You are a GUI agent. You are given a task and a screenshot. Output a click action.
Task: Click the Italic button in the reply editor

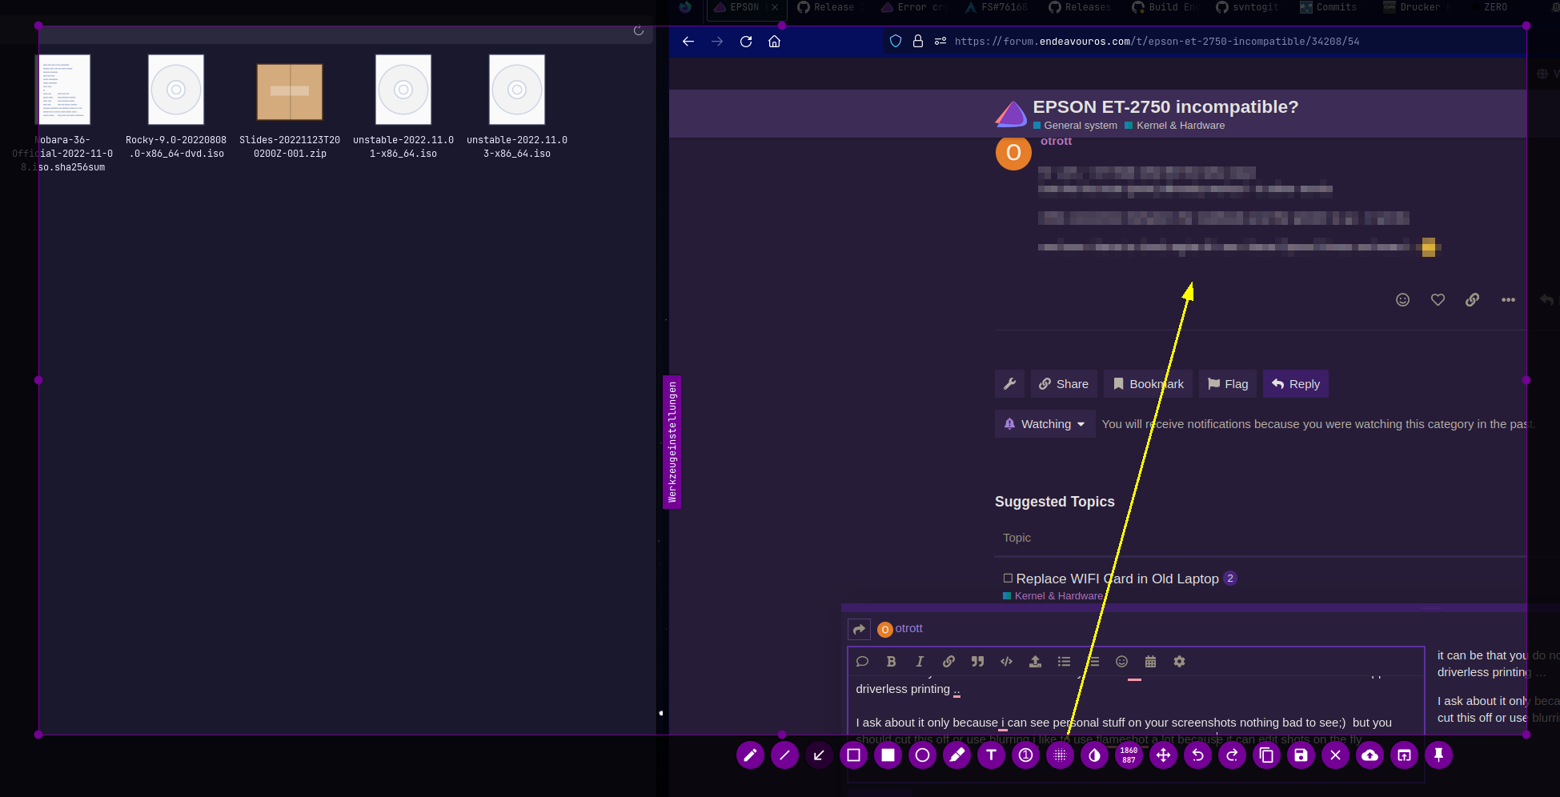pos(920,662)
